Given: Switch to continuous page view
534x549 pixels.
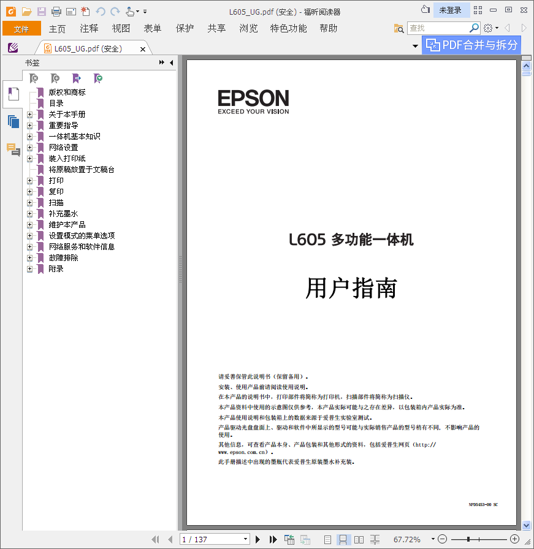Looking at the screenshot, I should pyautogui.click(x=343, y=540).
